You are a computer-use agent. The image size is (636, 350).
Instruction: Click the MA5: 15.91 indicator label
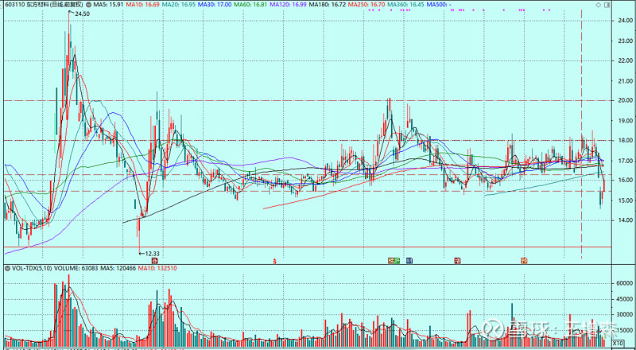tap(108, 4)
